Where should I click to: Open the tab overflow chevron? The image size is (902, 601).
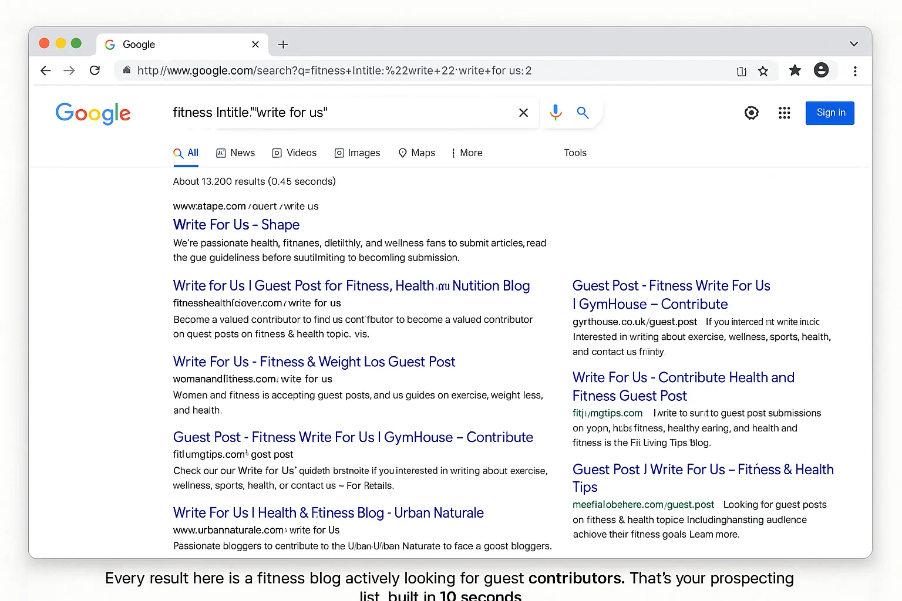coord(854,43)
